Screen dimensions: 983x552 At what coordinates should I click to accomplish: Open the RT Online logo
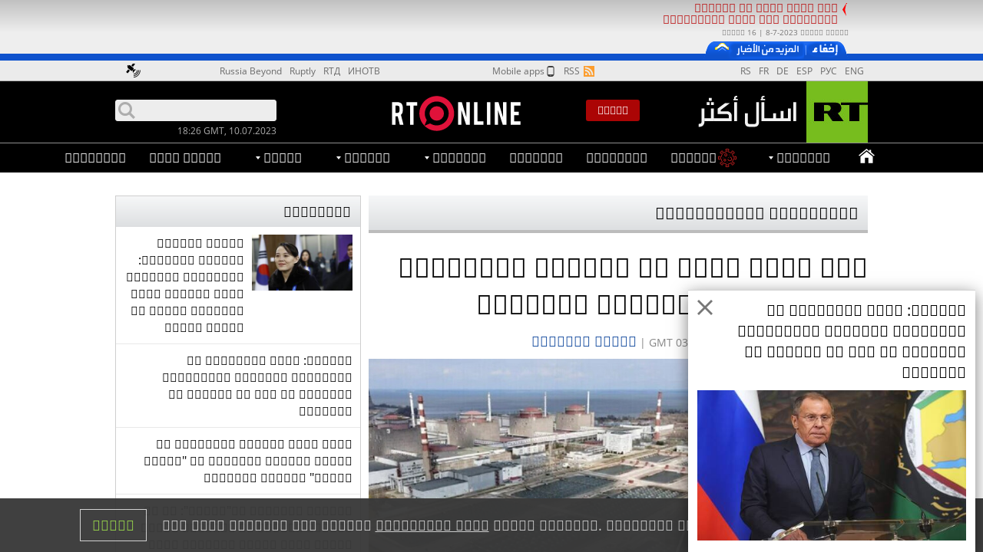[456, 113]
